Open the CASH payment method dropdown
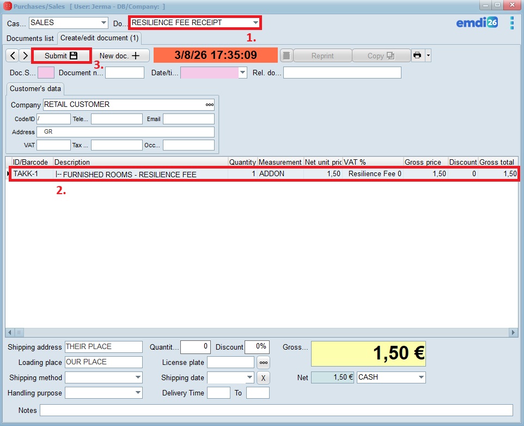The height and width of the screenshot is (426, 524). [421, 377]
